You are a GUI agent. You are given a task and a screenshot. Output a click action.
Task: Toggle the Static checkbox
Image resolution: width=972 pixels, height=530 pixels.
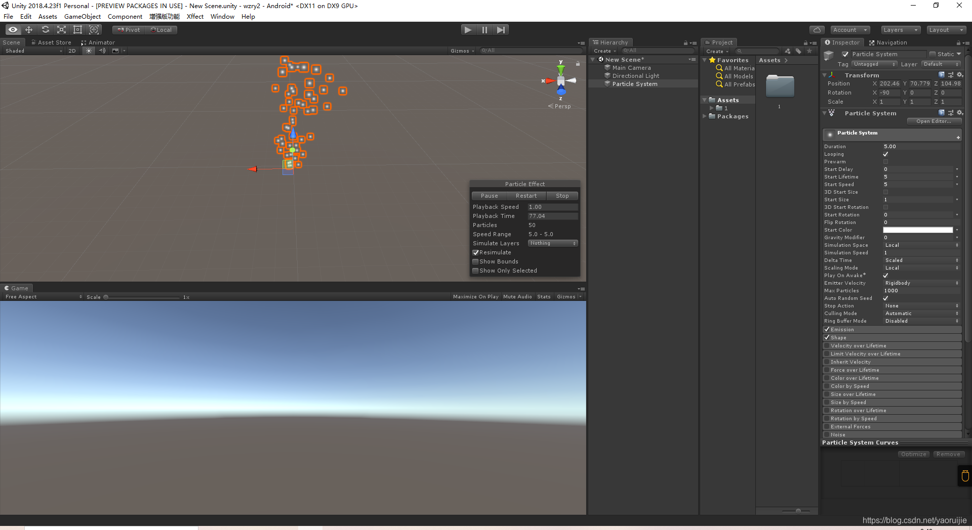[x=932, y=54]
